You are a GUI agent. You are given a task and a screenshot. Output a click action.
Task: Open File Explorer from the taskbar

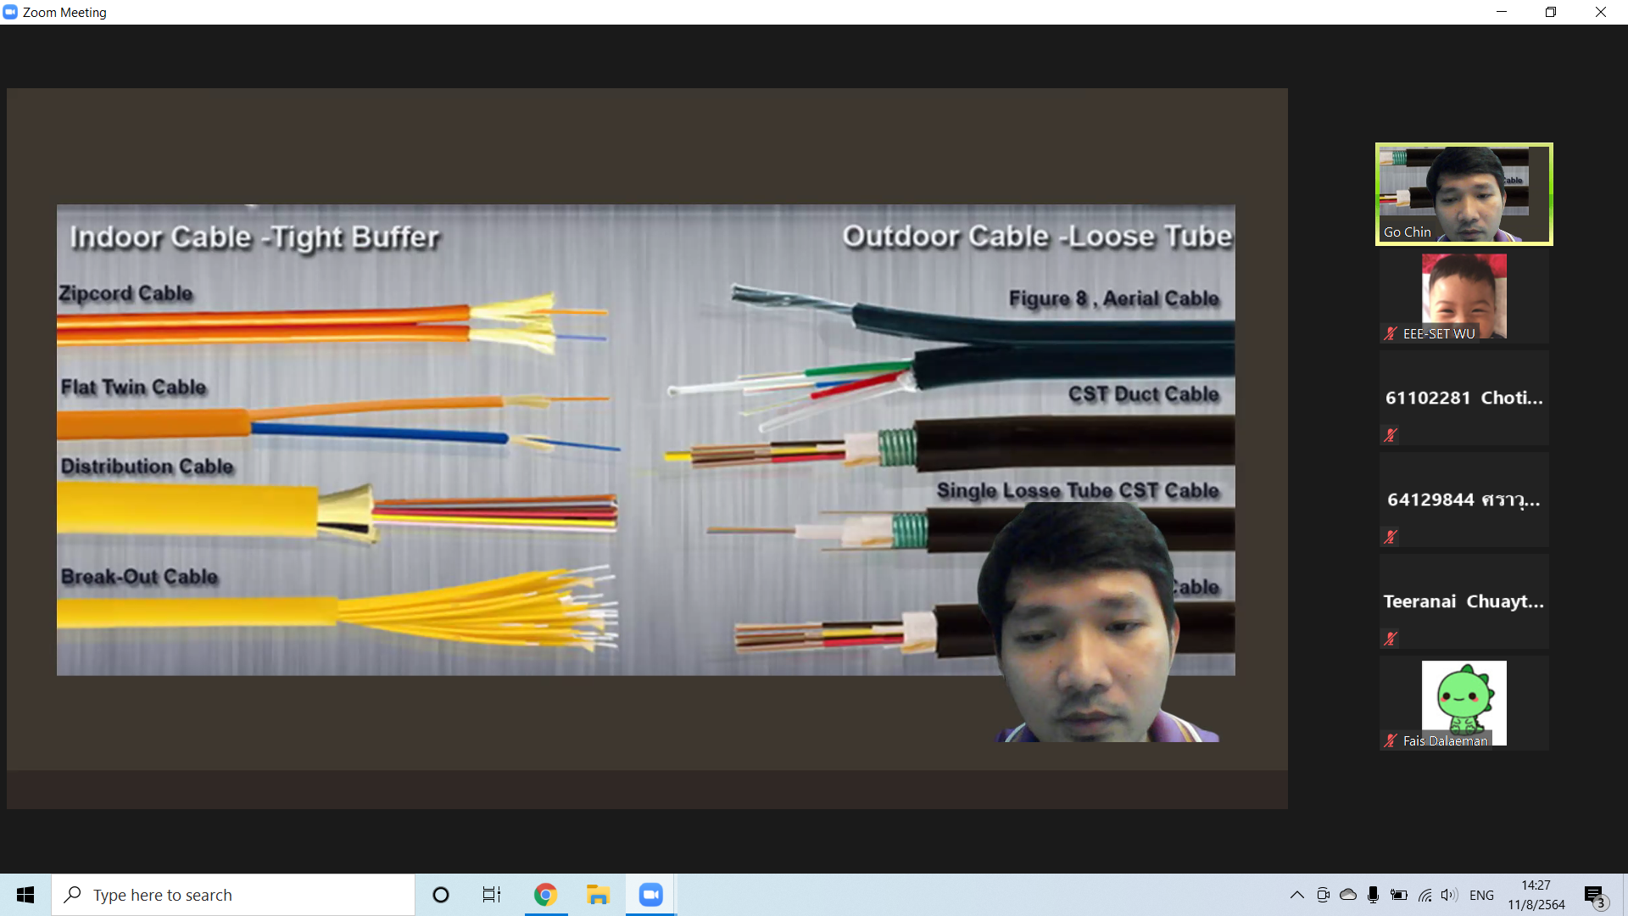598,895
